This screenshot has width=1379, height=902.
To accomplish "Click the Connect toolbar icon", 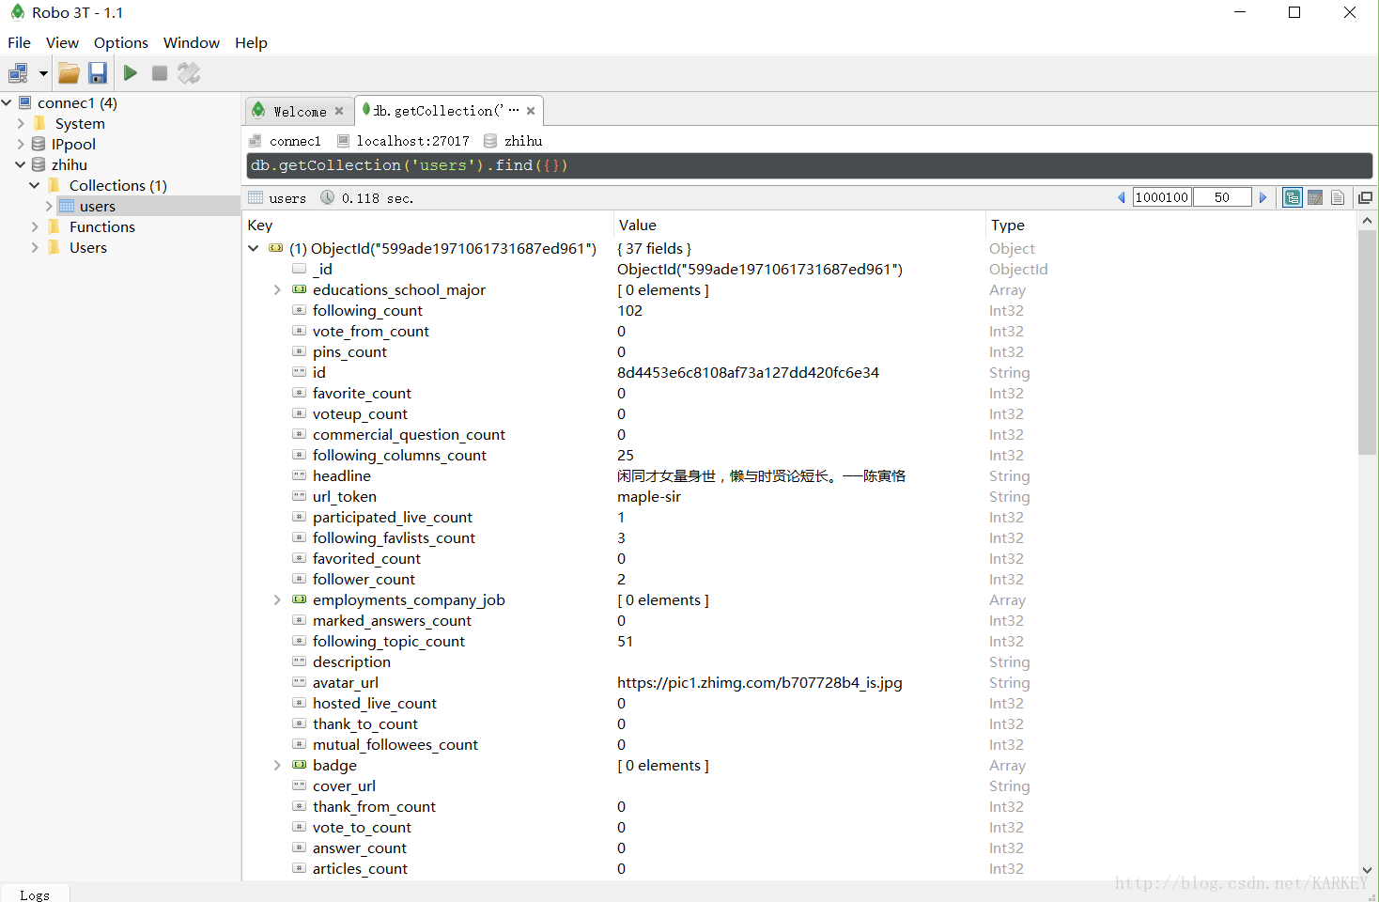I will coord(19,73).
